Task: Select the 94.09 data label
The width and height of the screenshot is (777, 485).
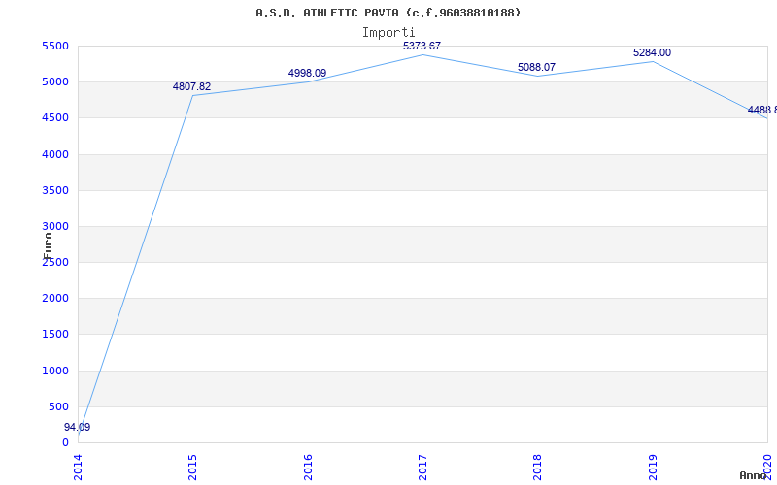Action: coord(78,427)
